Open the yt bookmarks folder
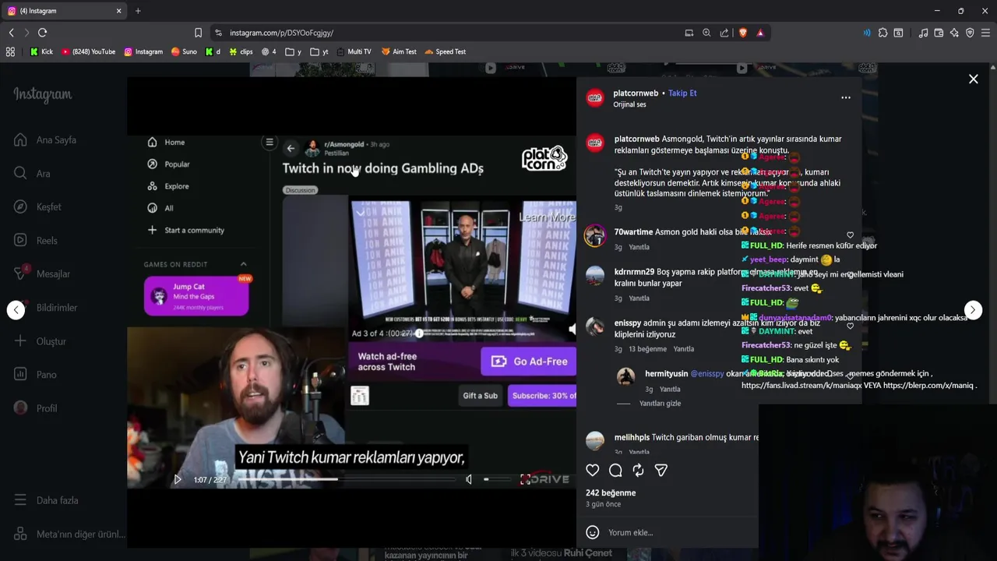This screenshot has width=997, height=561. pyautogui.click(x=319, y=51)
